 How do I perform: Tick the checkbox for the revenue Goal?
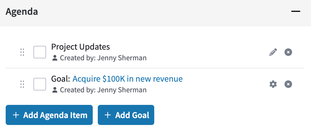click(x=40, y=84)
